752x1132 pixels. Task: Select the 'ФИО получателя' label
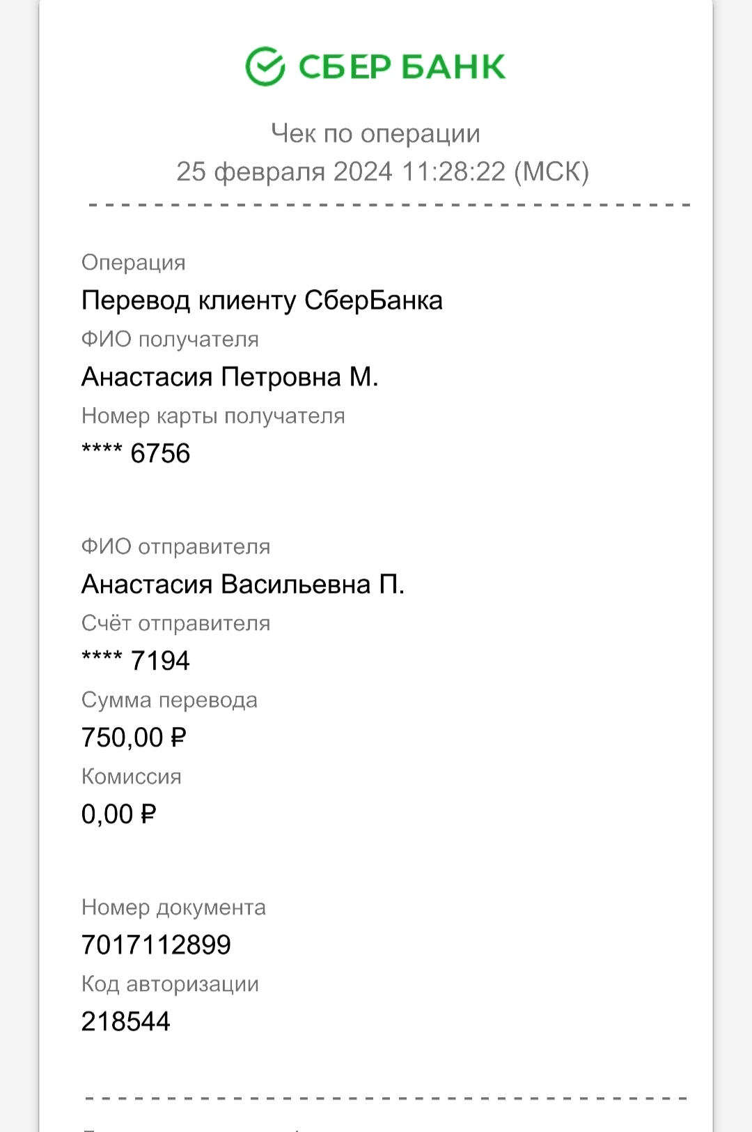point(170,339)
